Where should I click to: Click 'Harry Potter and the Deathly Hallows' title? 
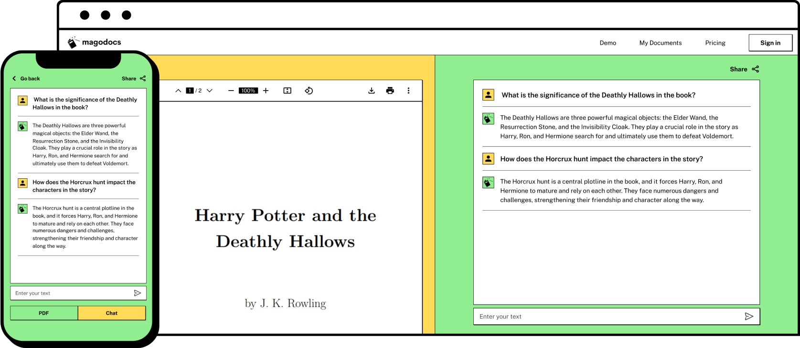pos(286,228)
